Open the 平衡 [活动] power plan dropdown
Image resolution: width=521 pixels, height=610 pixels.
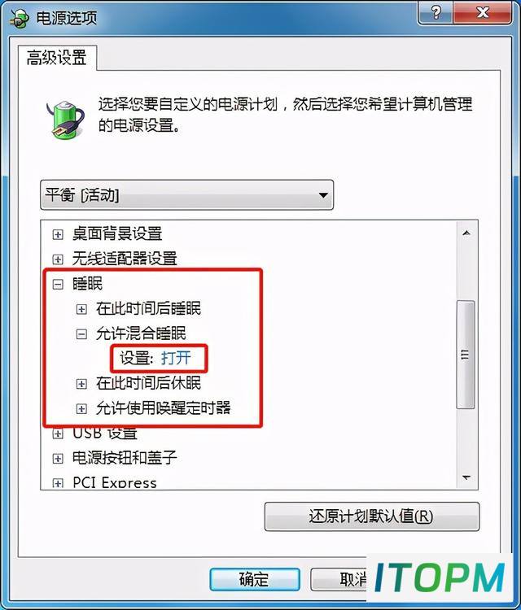(187, 195)
